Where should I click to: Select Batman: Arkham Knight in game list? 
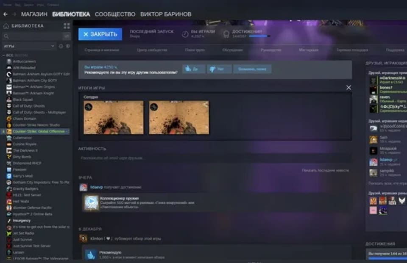point(33,93)
